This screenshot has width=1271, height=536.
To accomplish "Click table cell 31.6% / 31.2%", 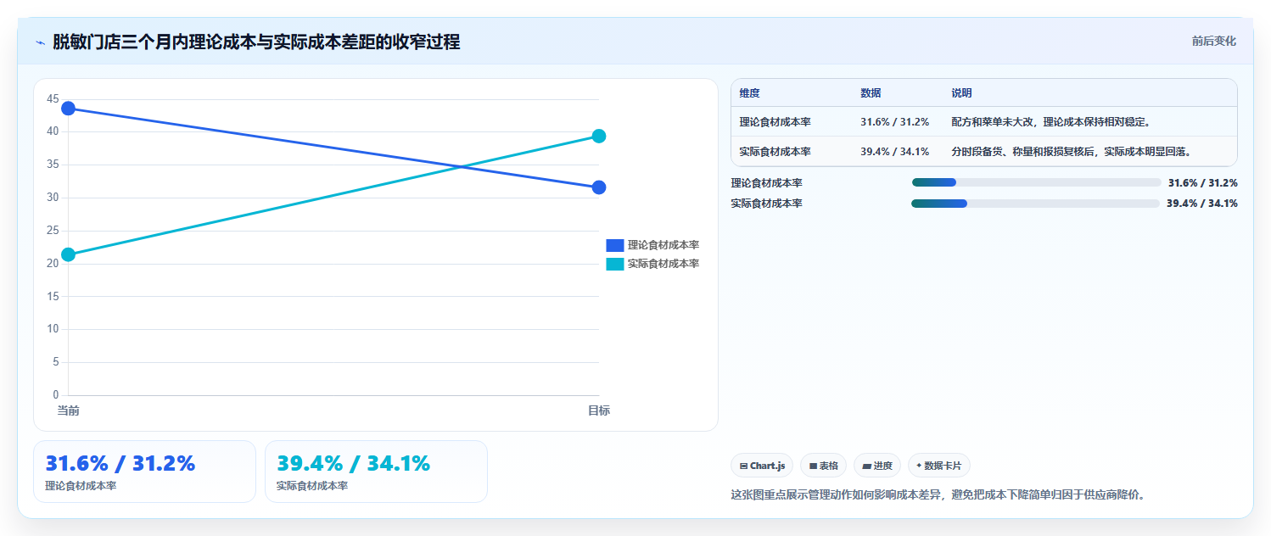I will pos(895,122).
